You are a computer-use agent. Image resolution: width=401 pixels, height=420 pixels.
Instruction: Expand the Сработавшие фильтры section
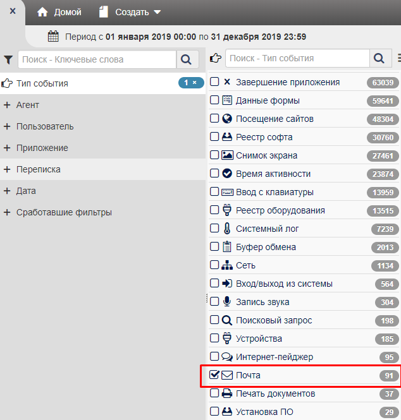pos(102,212)
